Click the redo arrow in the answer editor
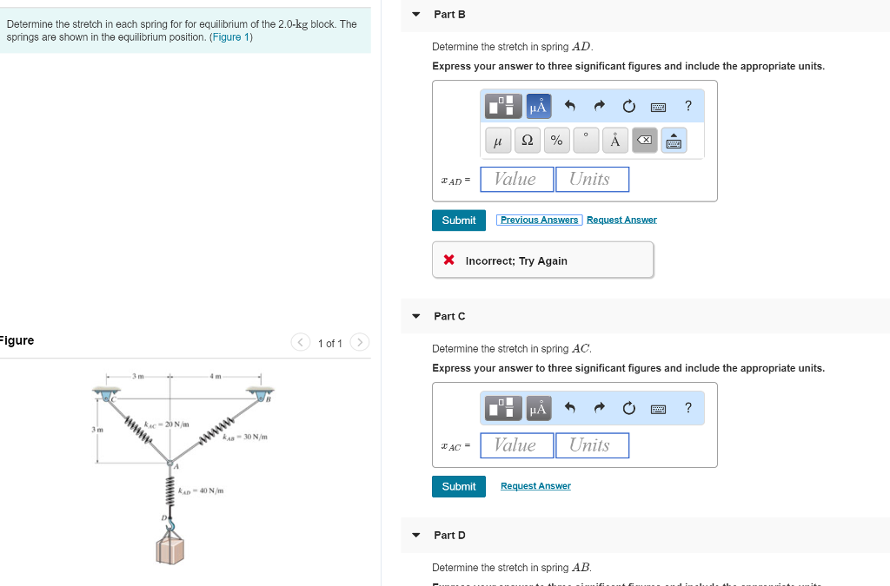The image size is (890, 586). (599, 105)
